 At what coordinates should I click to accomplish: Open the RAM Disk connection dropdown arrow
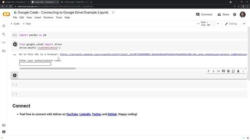[x=218, y=24]
